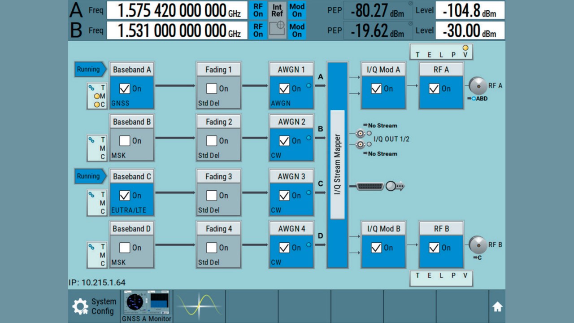Click PEP A value -80.27 dBm
This screenshot has width=574, height=323.
pyautogui.click(x=378, y=10)
